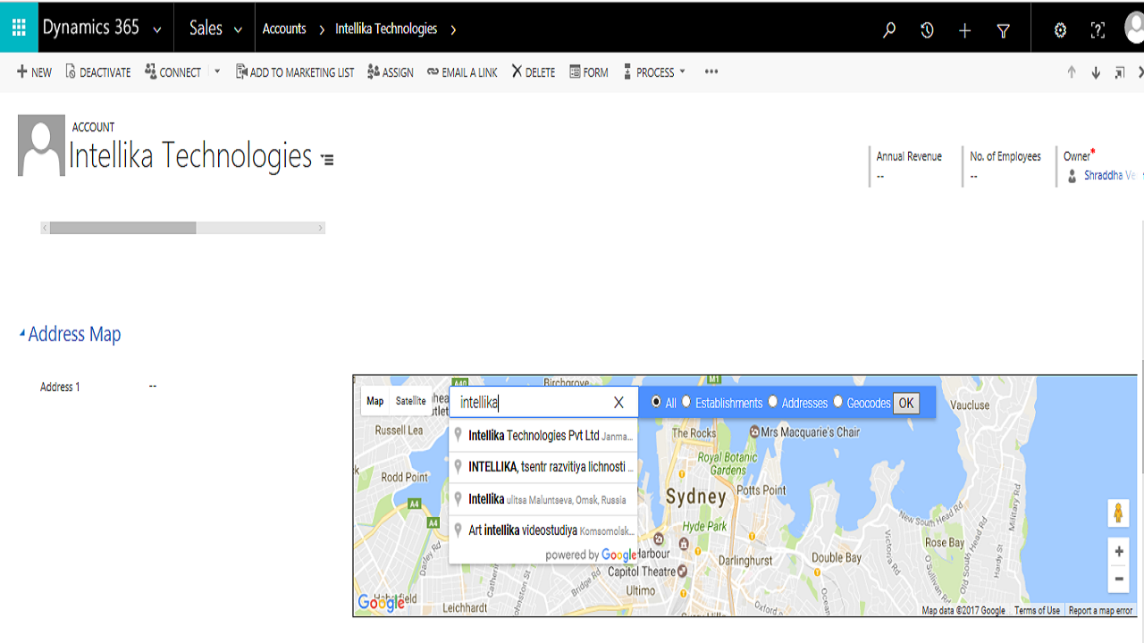Click Deactivate in the command bar
1144x643 pixels.
click(98, 72)
